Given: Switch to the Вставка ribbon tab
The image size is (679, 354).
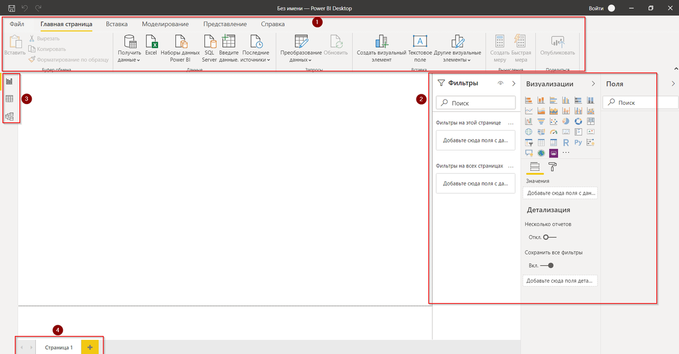Looking at the screenshot, I should 117,24.
